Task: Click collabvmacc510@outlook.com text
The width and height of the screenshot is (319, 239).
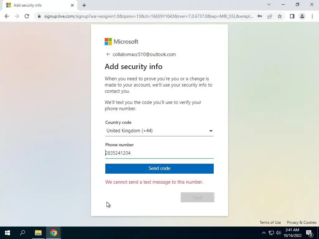Action: coord(144,54)
